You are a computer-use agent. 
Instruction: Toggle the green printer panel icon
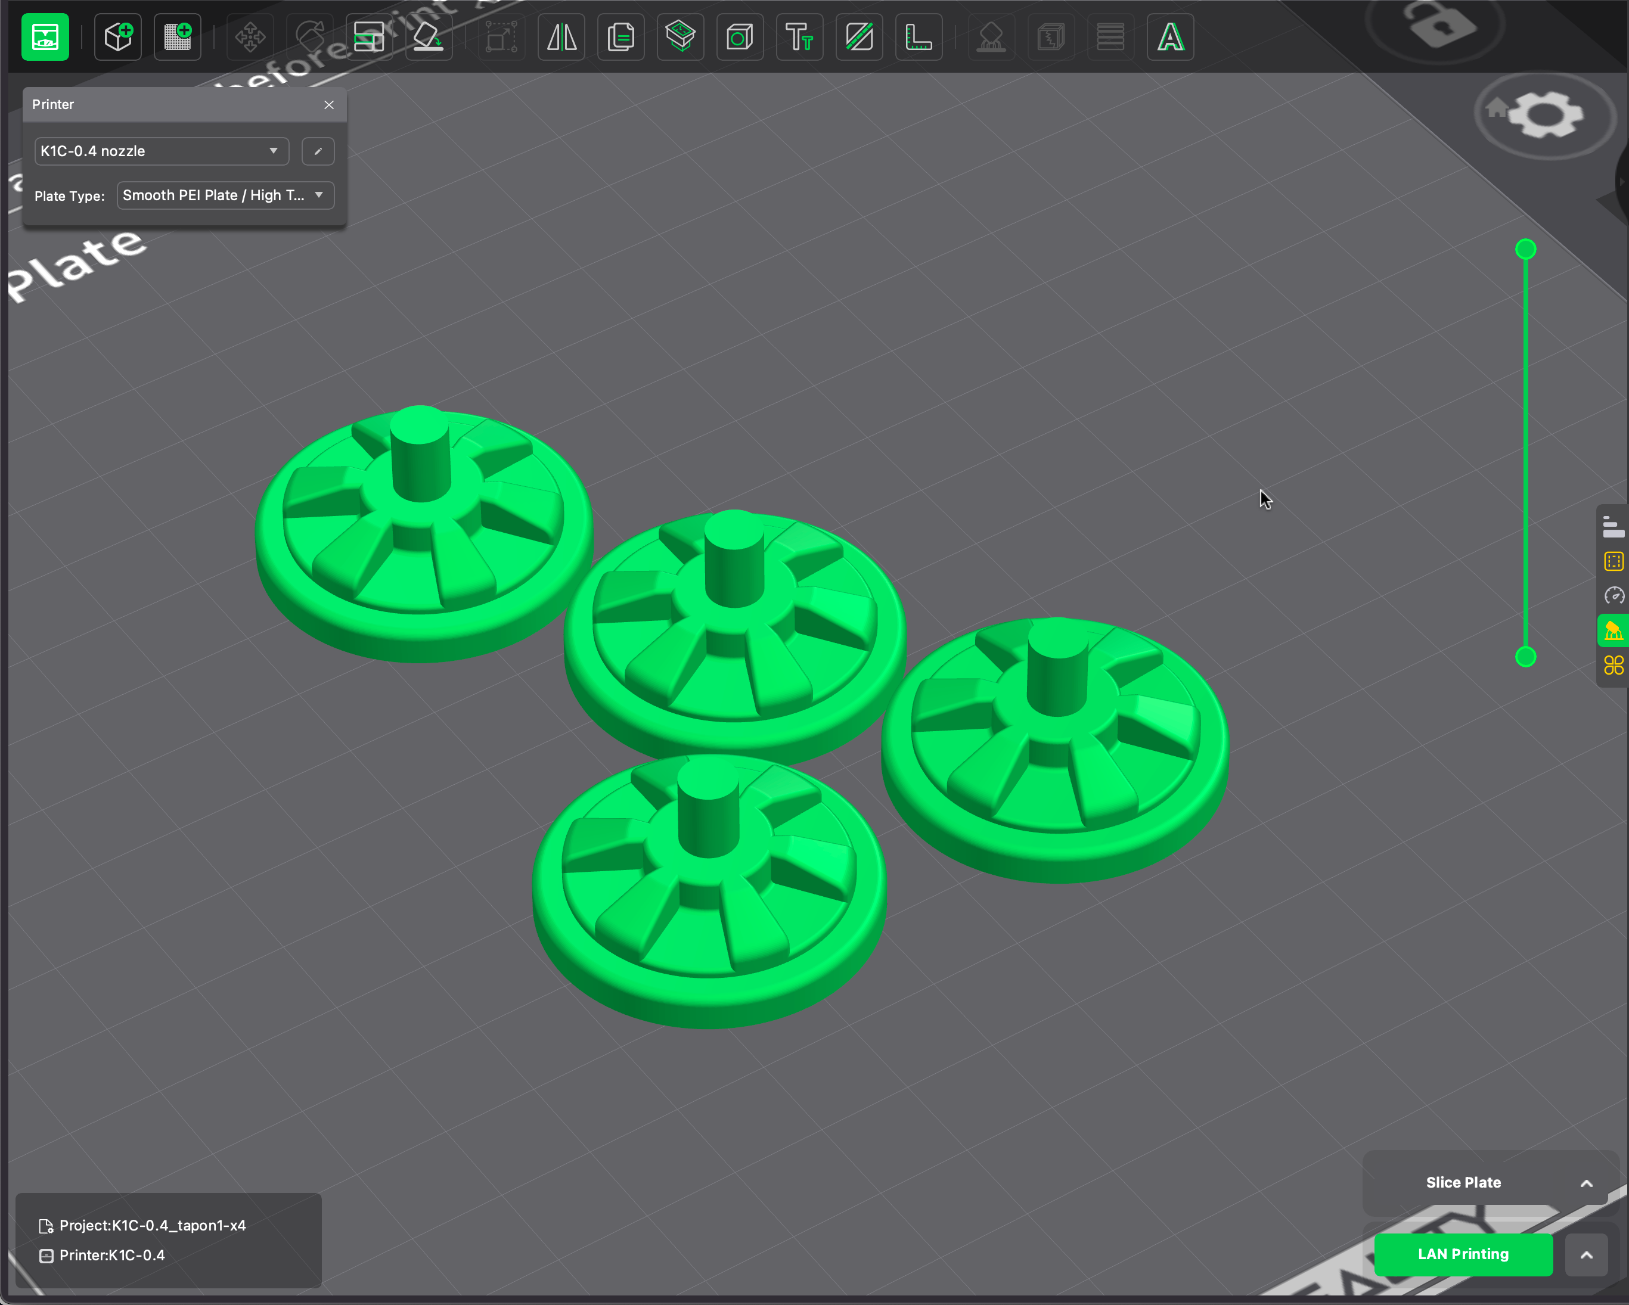pyautogui.click(x=45, y=37)
